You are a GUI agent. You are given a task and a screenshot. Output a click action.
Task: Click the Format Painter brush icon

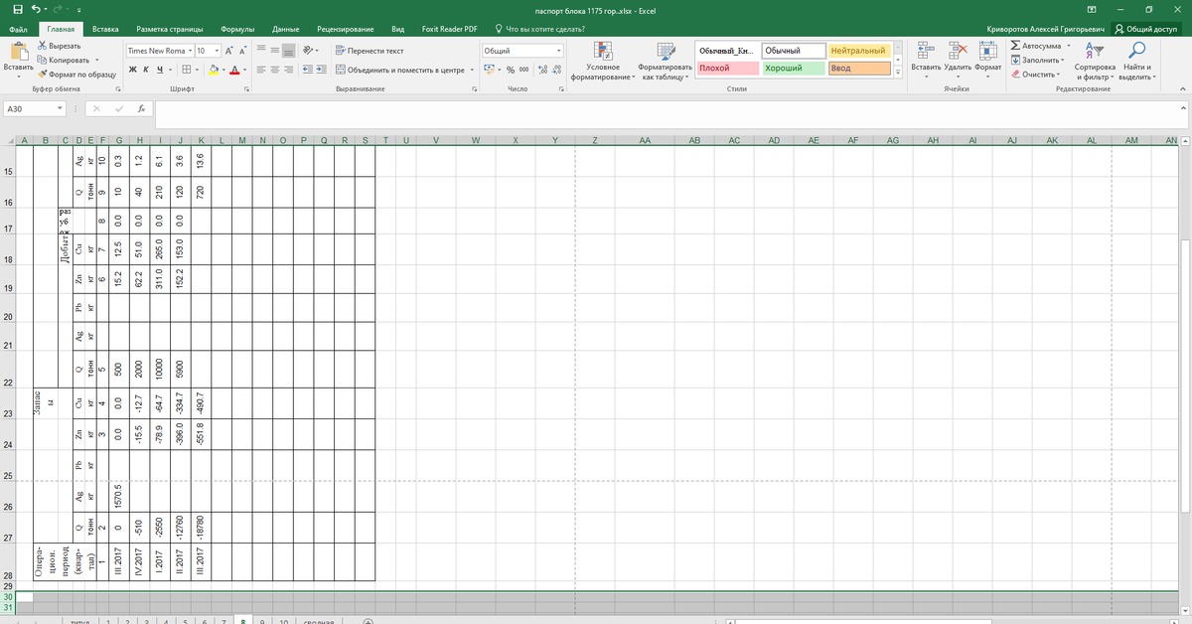pyautogui.click(x=42, y=75)
